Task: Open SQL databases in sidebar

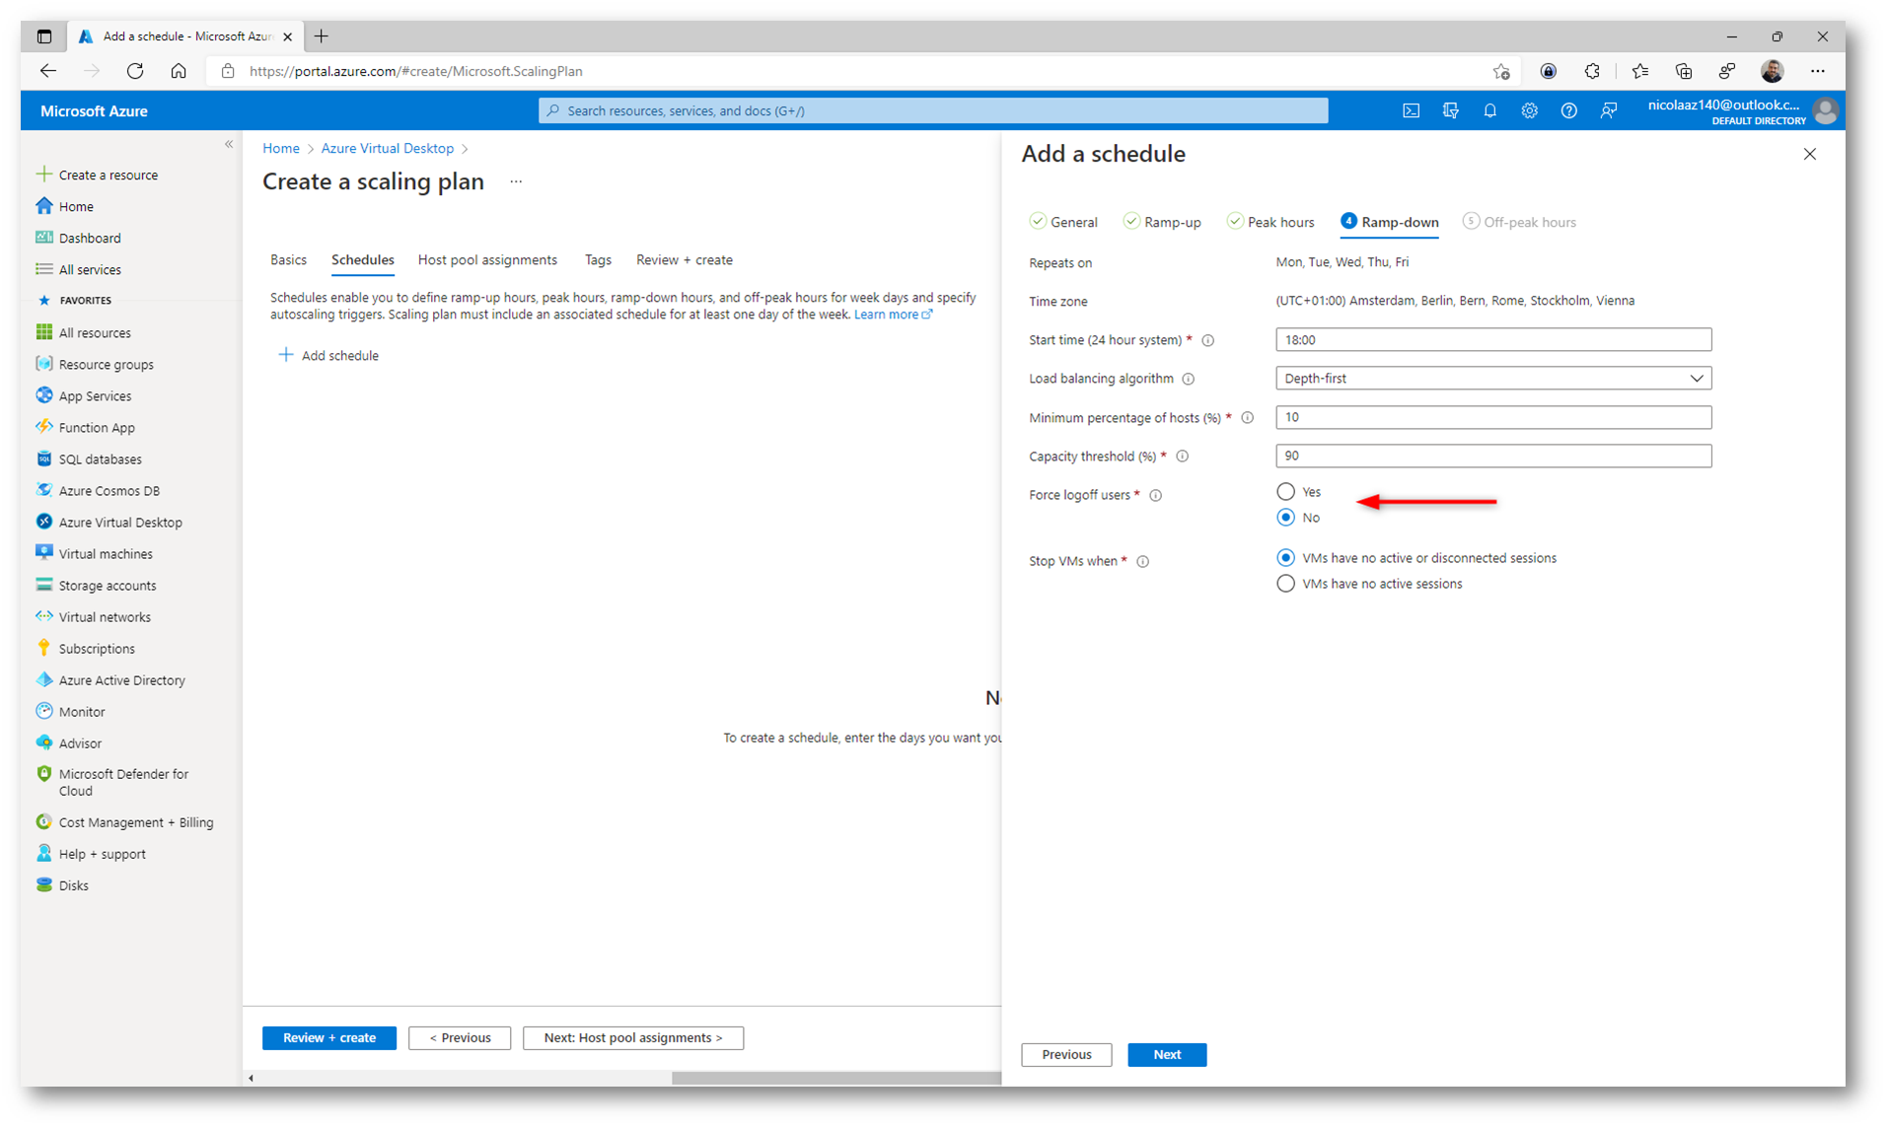Action: [100, 458]
